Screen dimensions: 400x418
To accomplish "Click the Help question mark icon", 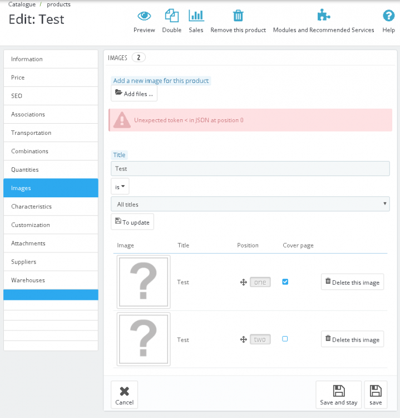I will tap(388, 16).
